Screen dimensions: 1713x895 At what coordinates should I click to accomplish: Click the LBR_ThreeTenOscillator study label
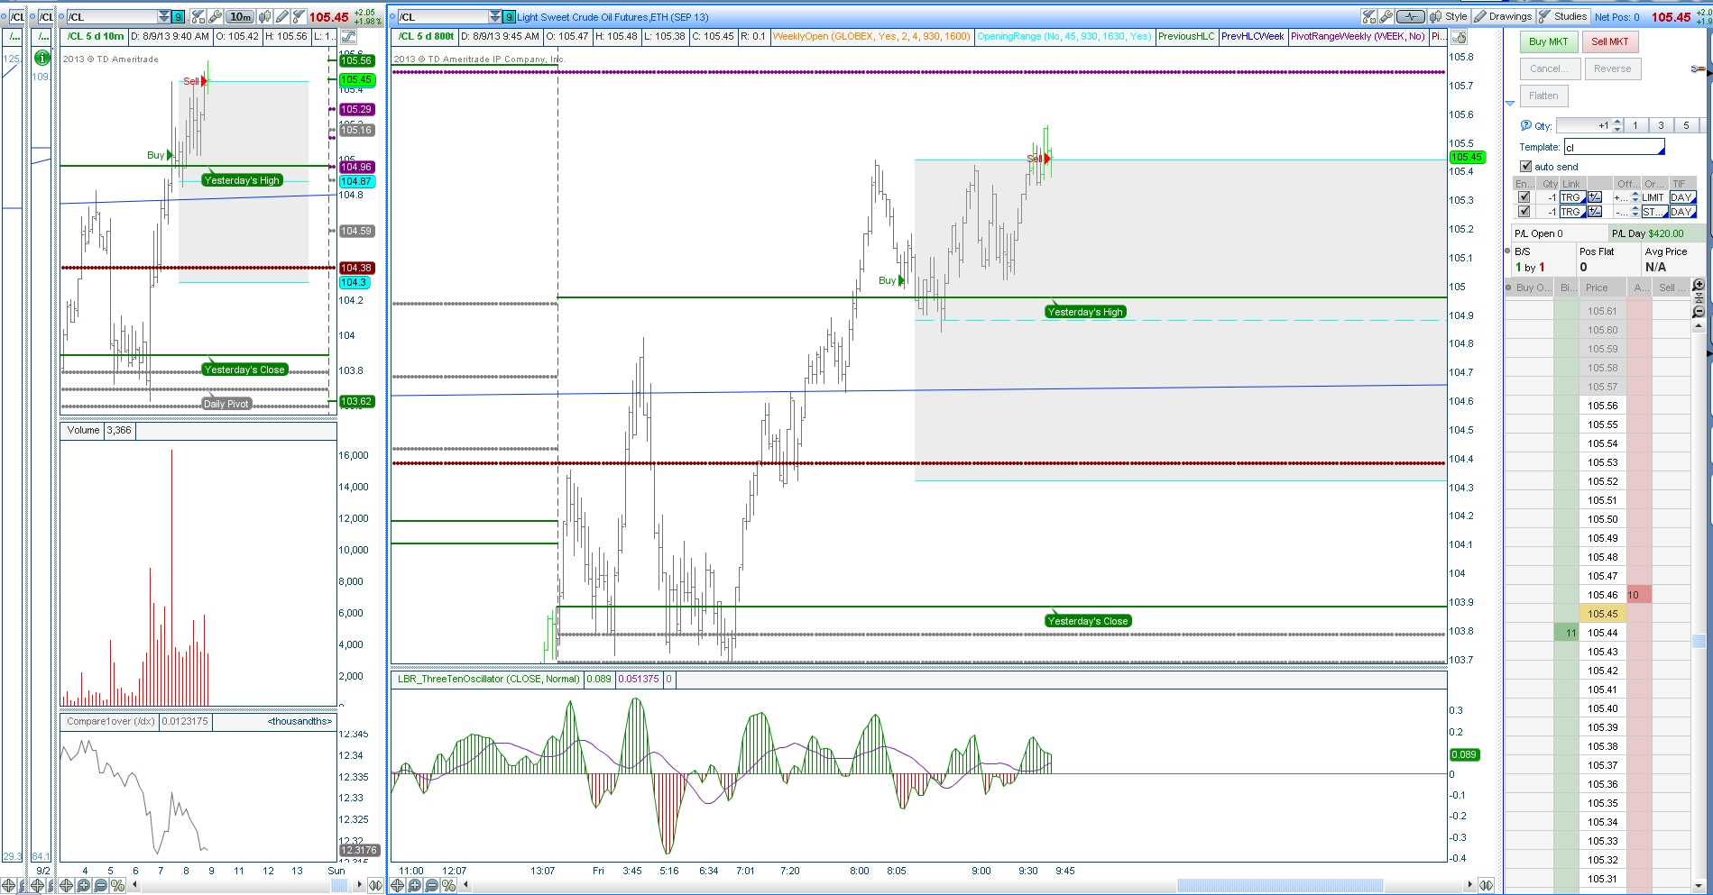coord(488,679)
